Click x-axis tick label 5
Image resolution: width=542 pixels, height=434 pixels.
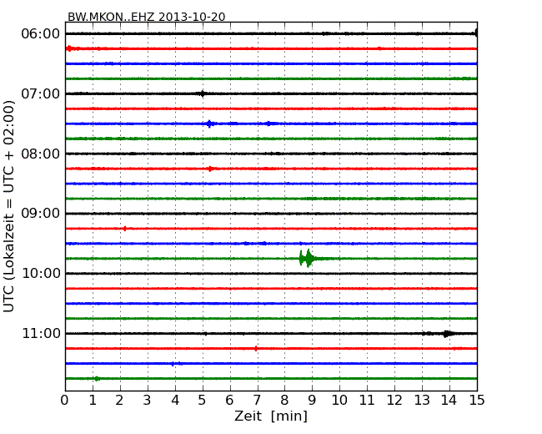202,401
